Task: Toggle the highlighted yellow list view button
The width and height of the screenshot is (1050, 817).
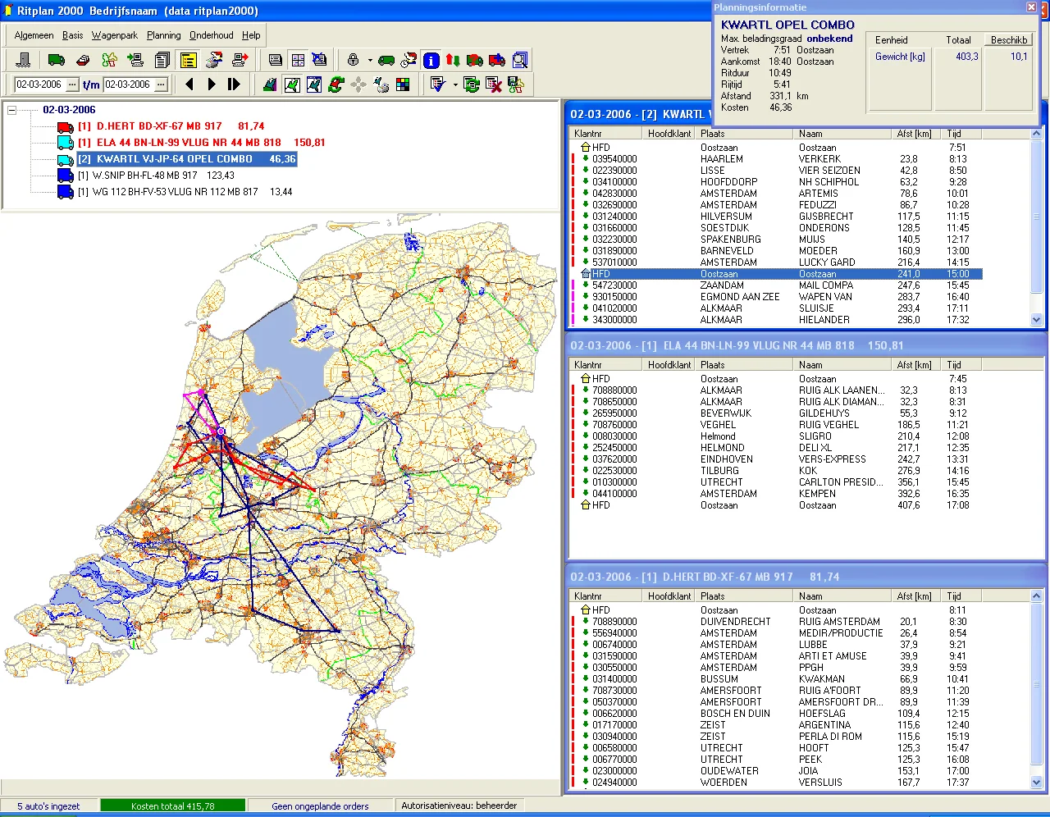Action: [x=189, y=60]
